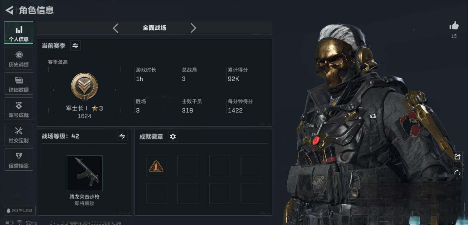Open the 信誉档案 sidebar tab
This screenshot has height=225, width=468.
[x=19, y=159]
